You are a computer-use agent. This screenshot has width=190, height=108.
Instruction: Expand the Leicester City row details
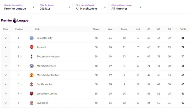[x=6, y=38]
